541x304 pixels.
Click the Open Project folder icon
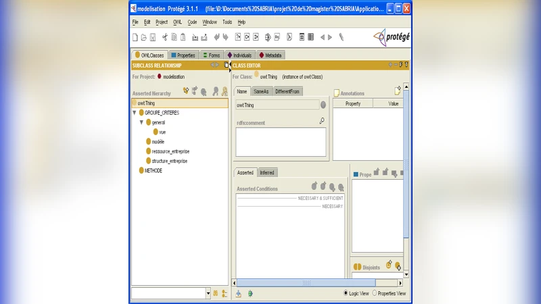point(145,37)
